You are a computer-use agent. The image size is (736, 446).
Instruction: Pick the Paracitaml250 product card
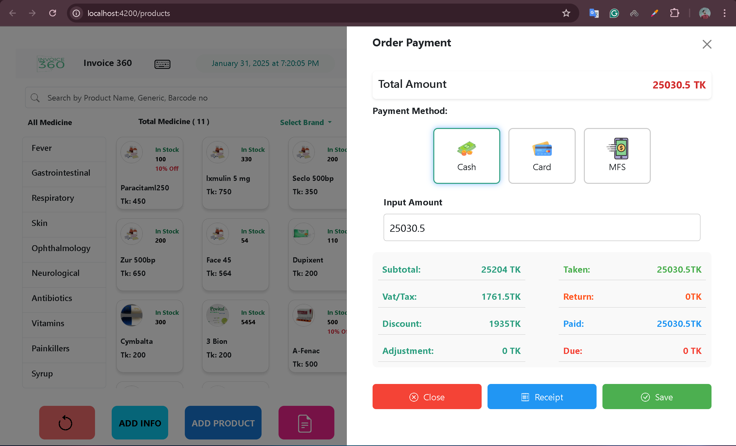point(150,173)
